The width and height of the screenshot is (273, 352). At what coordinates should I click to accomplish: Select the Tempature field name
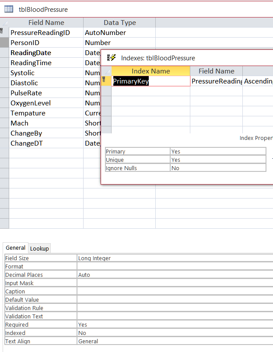click(x=46, y=113)
